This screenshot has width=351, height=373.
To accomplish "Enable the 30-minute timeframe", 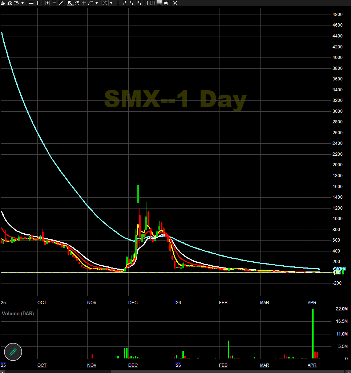I will 145,3.
